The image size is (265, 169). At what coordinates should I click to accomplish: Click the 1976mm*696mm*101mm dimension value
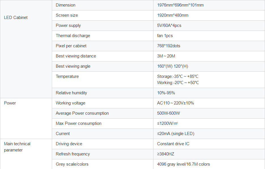click(x=180, y=5)
